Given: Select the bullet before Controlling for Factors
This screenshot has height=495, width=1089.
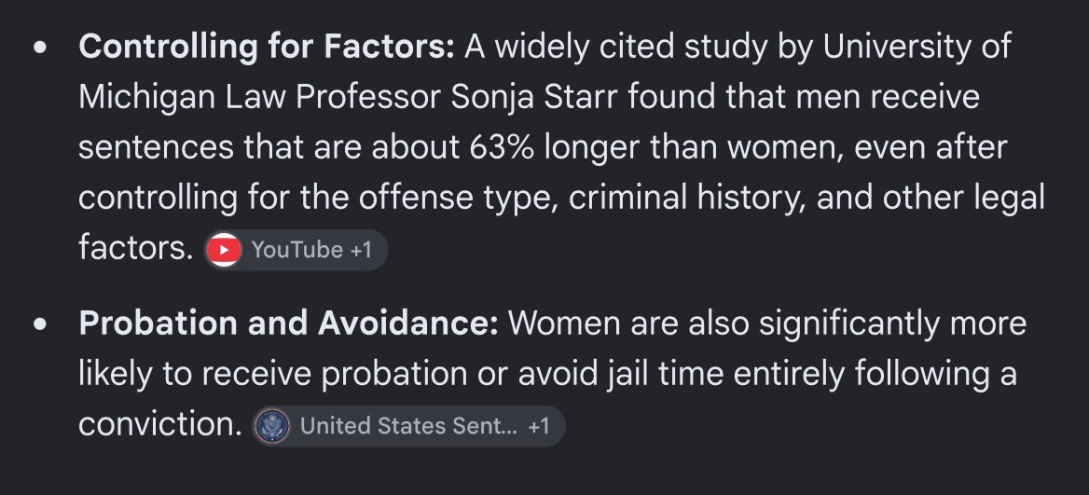Looking at the screenshot, I should point(42,48).
